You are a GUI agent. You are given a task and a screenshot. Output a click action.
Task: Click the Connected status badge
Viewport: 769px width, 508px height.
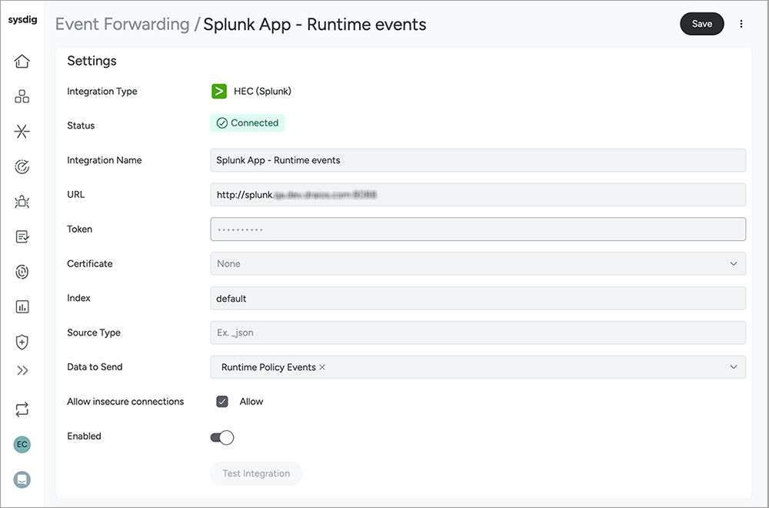(248, 123)
